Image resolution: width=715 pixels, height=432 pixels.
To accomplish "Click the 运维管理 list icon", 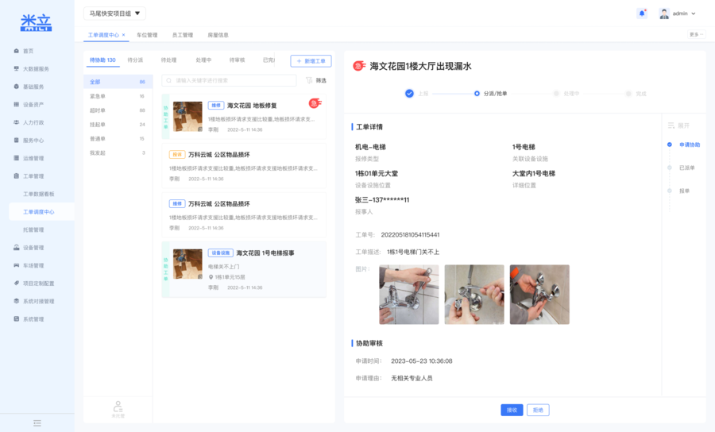I will click(x=17, y=158).
